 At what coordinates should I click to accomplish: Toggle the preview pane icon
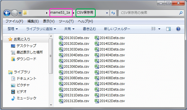[168, 29]
